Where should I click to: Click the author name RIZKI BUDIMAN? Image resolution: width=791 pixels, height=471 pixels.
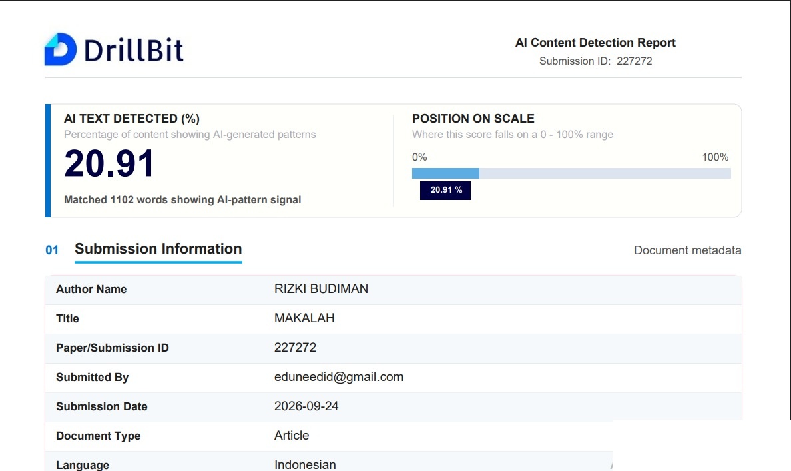322,288
